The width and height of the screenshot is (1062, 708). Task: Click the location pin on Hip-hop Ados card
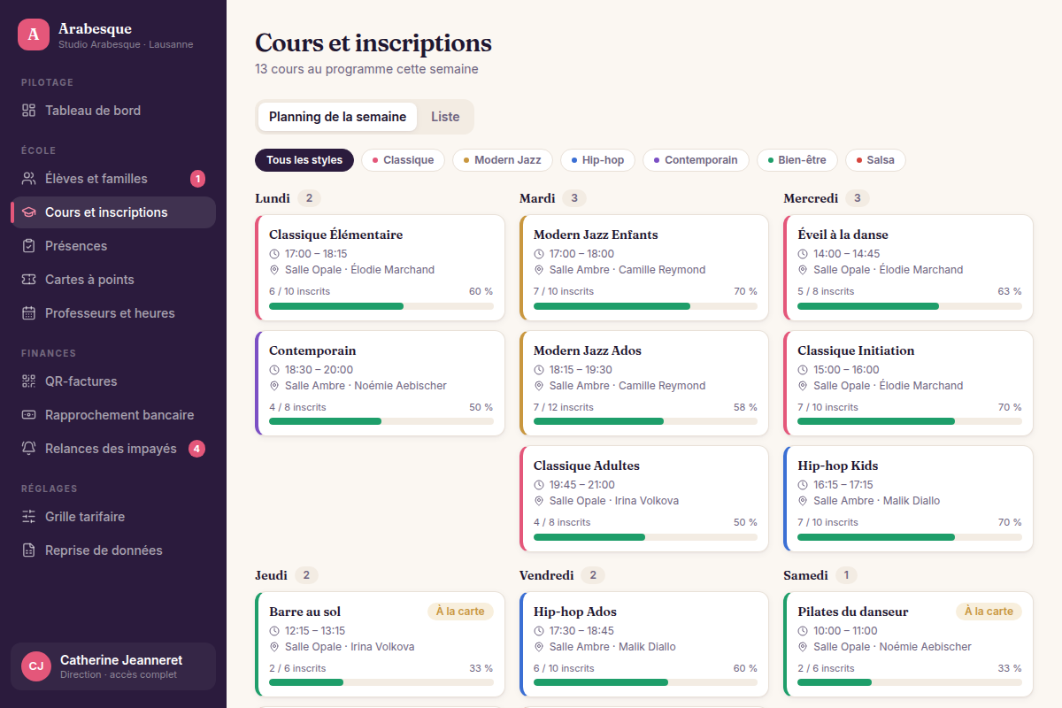tap(539, 647)
